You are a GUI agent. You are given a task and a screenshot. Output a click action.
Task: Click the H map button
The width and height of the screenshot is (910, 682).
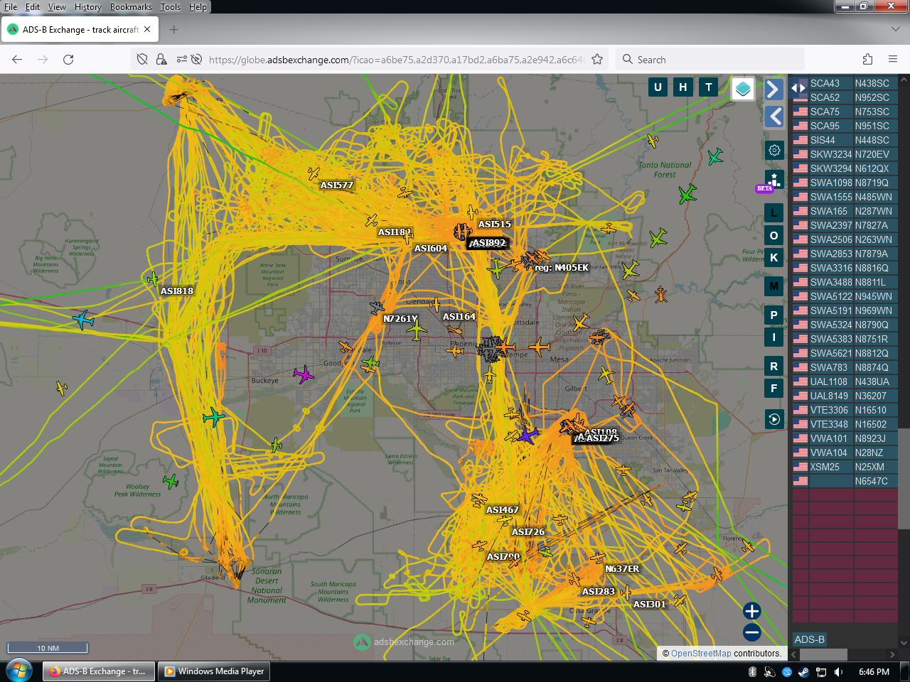tap(683, 87)
